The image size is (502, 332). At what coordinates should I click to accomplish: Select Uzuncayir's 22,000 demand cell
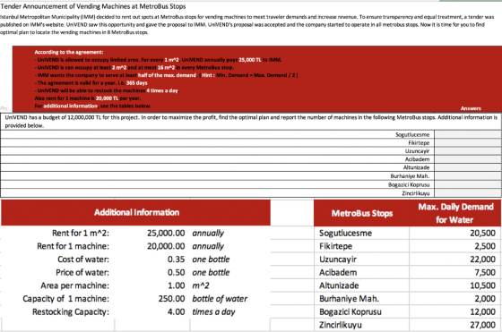455,260
